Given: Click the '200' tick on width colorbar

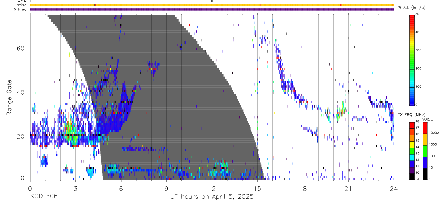Looking at the screenshot, I should coord(419,69).
